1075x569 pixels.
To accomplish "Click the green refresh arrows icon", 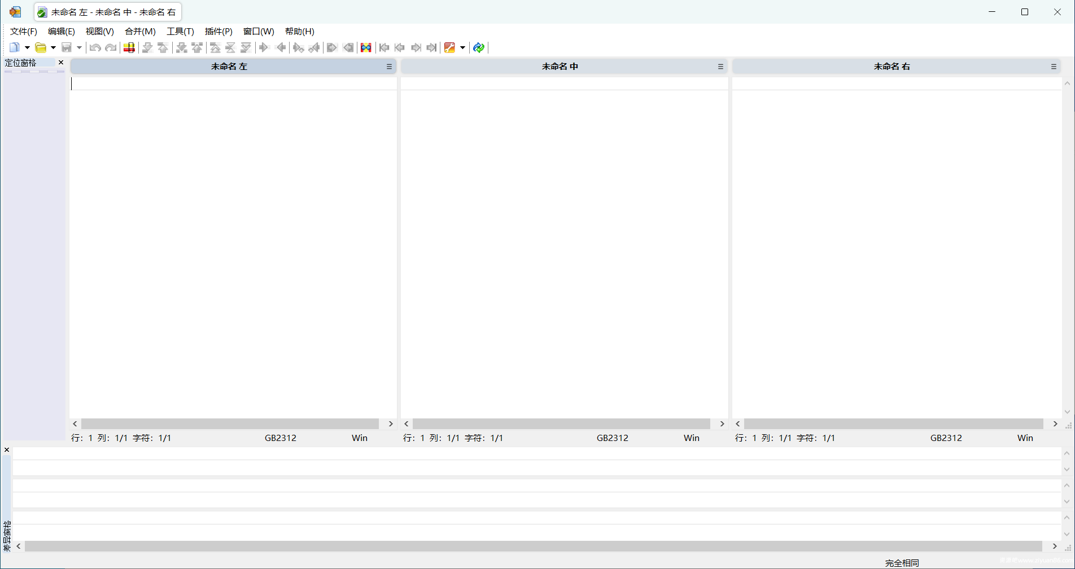I will click(479, 47).
